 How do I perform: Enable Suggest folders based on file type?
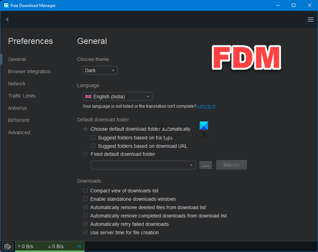93,138
